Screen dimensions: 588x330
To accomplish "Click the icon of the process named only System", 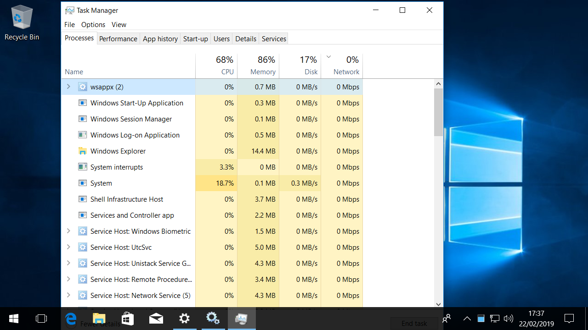I will point(83,183).
